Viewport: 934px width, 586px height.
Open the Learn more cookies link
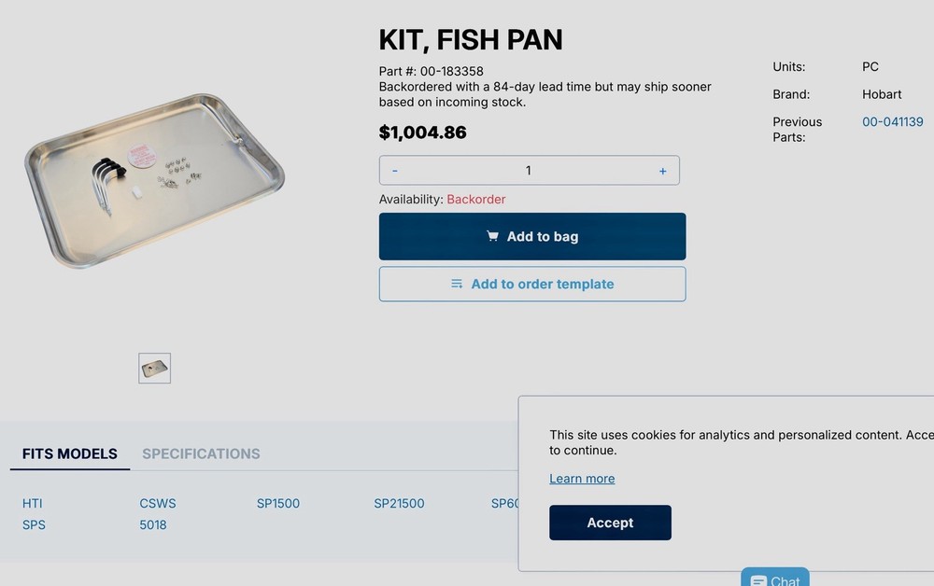pyautogui.click(x=582, y=478)
